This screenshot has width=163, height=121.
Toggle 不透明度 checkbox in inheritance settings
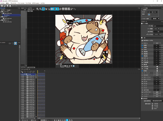tap(152, 104)
